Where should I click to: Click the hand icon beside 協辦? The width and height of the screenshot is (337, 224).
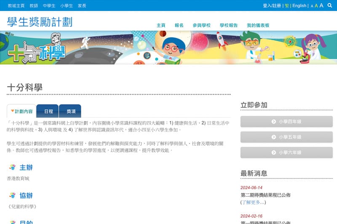coord(12,195)
